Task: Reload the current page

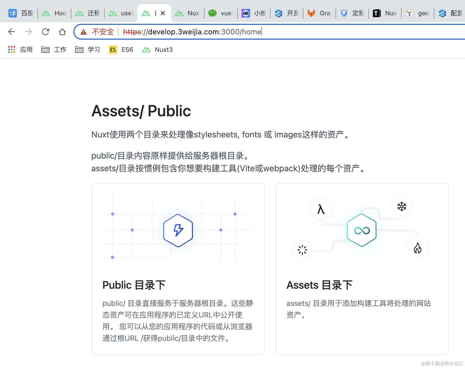Action: click(45, 32)
